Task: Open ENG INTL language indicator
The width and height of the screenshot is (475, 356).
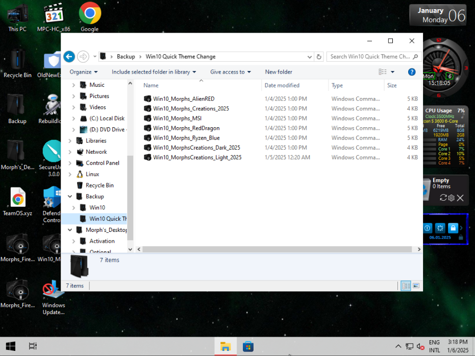Action: (x=434, y=346)
